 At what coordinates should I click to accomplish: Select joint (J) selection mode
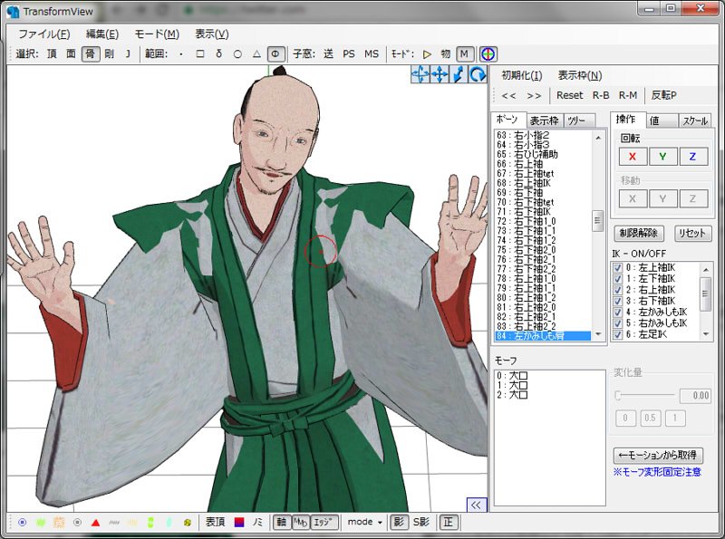(128, 54)
